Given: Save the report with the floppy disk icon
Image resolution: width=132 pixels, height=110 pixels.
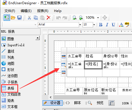Looking at the screenshot, I should tap(19, 18).
